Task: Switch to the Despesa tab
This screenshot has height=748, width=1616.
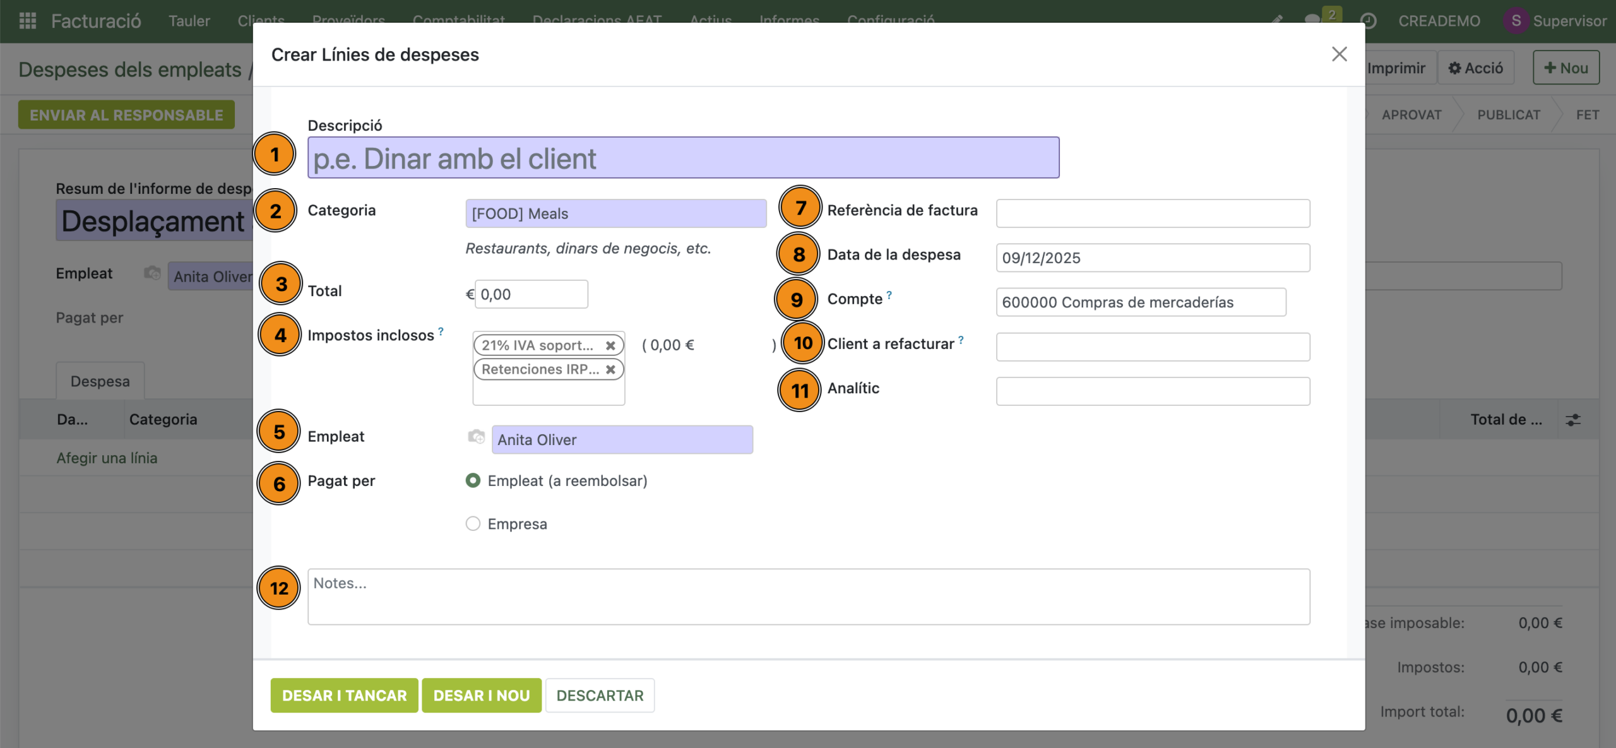Action: point(100,381)
